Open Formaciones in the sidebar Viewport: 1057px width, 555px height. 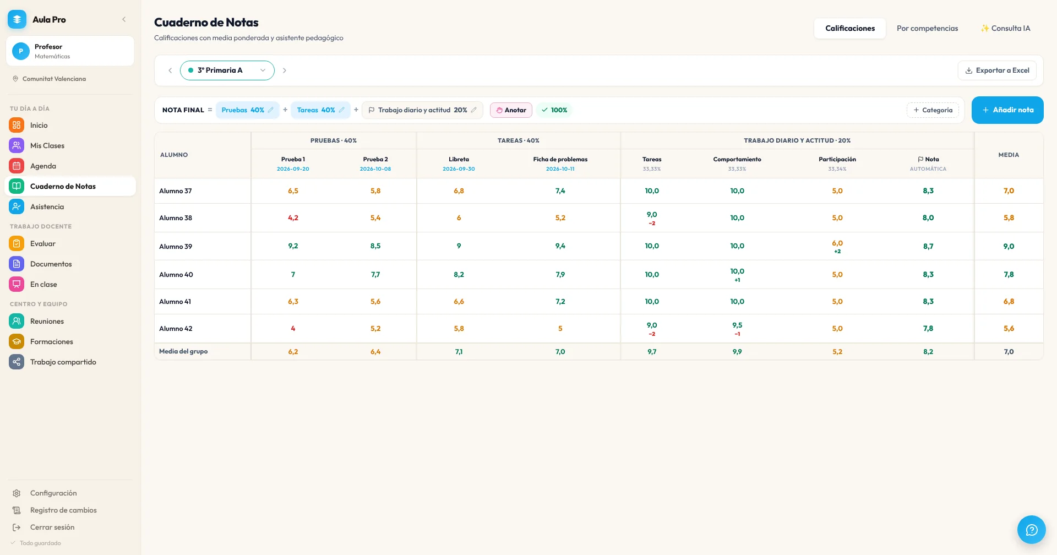click(70, 341)
